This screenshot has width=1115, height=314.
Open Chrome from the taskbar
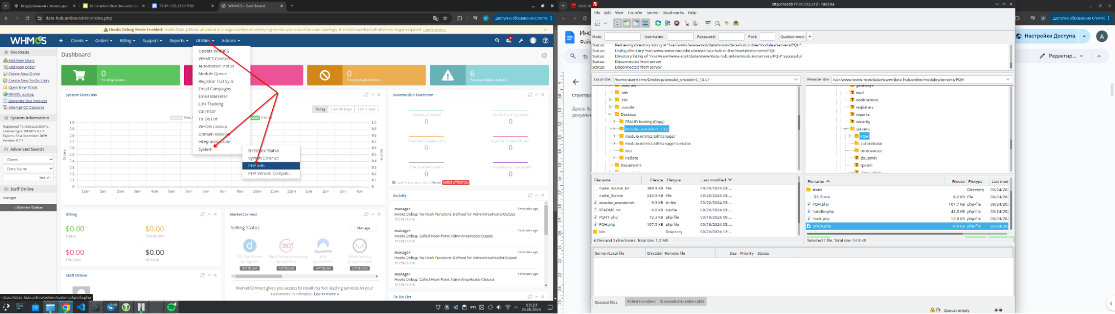click(x=66, y=307)
